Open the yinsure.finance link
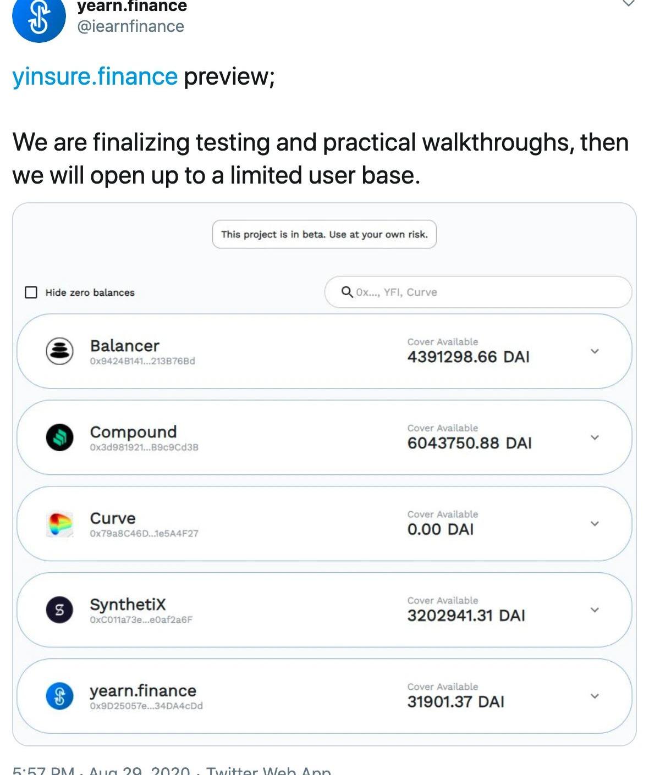The width and height of the screenshot is (649, 775). coord(95,76)
